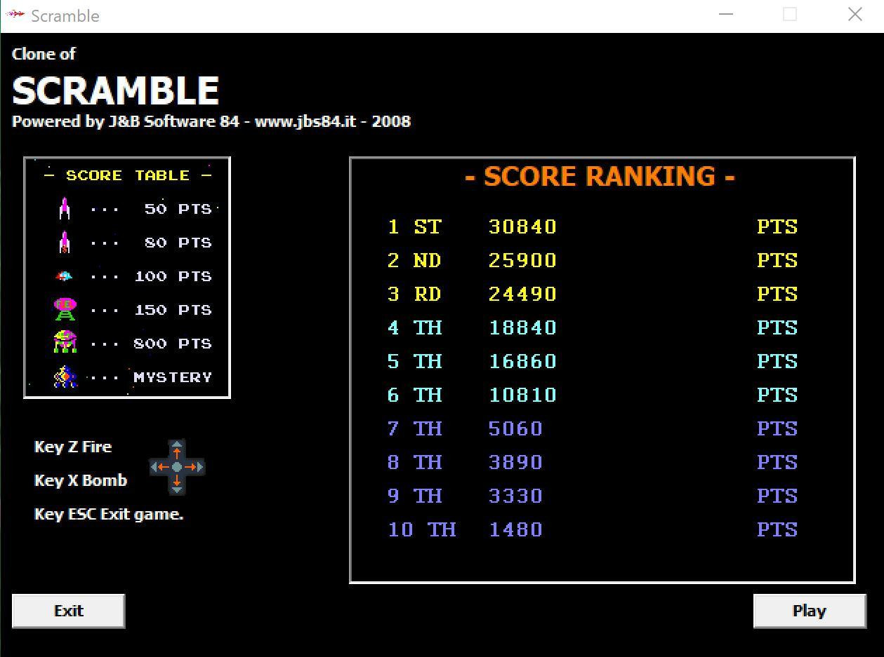Click the PTS label on 10 TH row
Screen dimensions: 884x657
pyautogui.click(x=777, y=529)
